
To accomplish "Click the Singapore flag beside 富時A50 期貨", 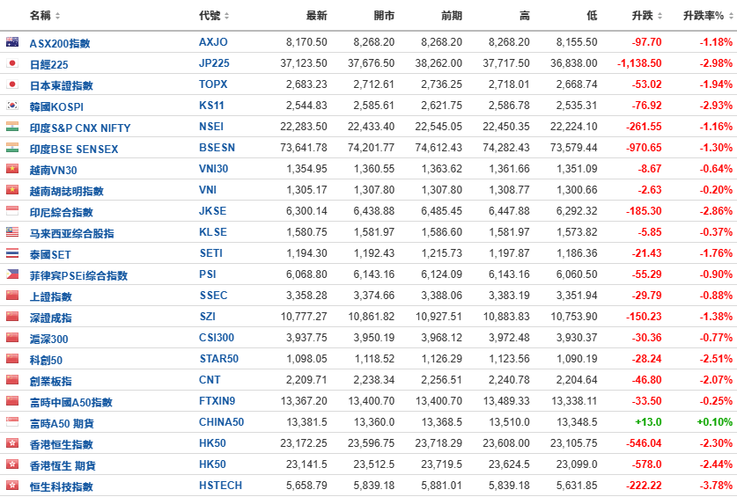I will coord(12,422).
